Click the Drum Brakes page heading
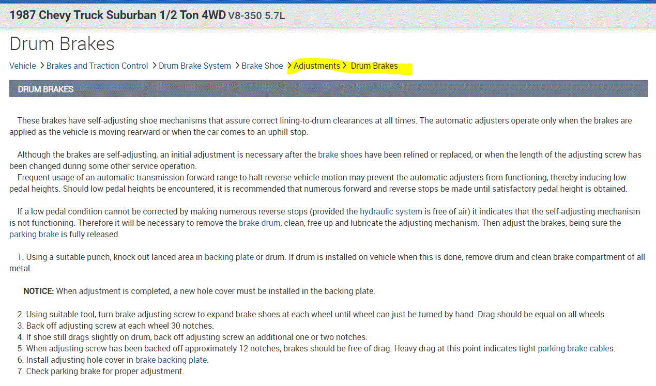656x386 pixels. pyautogui.click(x=62, y=44)
